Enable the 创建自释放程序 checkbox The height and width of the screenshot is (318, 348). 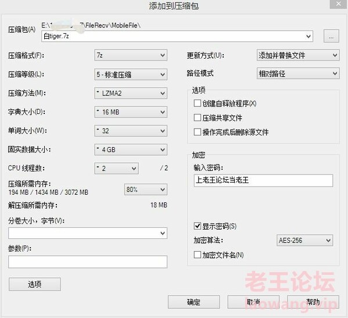[198, 103]
